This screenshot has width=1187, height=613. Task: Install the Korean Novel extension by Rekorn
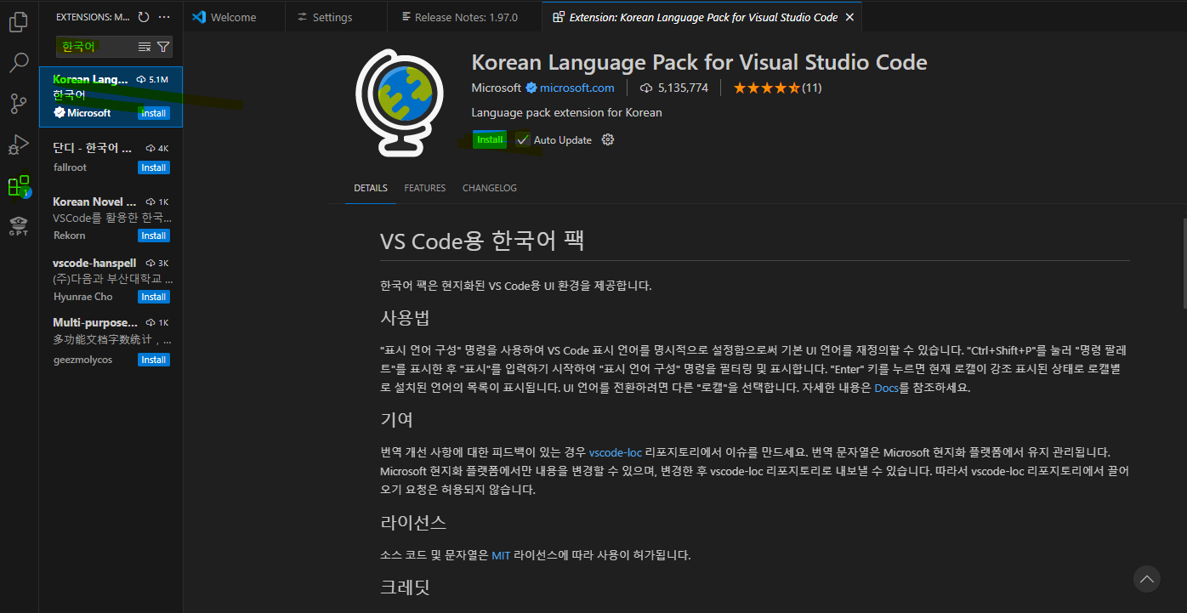[x=154, y=236]
